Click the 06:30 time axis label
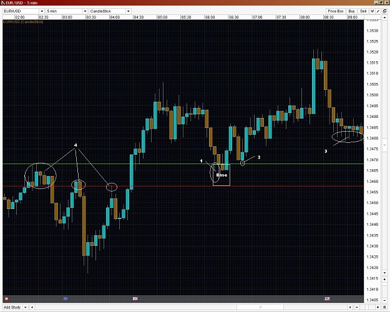Viewport: 390px width, 312px height. pyautogui.click(x=233, y=17)
